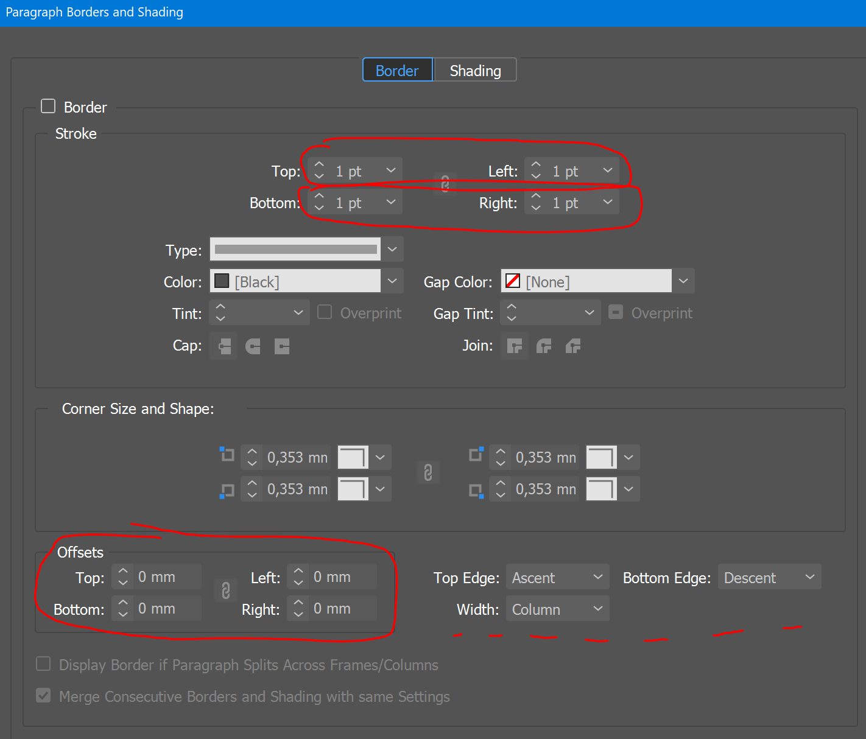
Task: Decrease the Bottom stroke weight stepper
Action: pyautogui.click(x=319, y=208)
